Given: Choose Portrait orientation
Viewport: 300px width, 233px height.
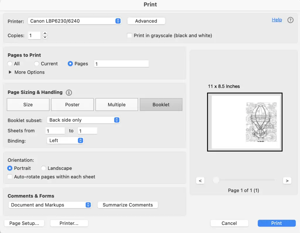Looking at the screenshot, I should 10,168.
